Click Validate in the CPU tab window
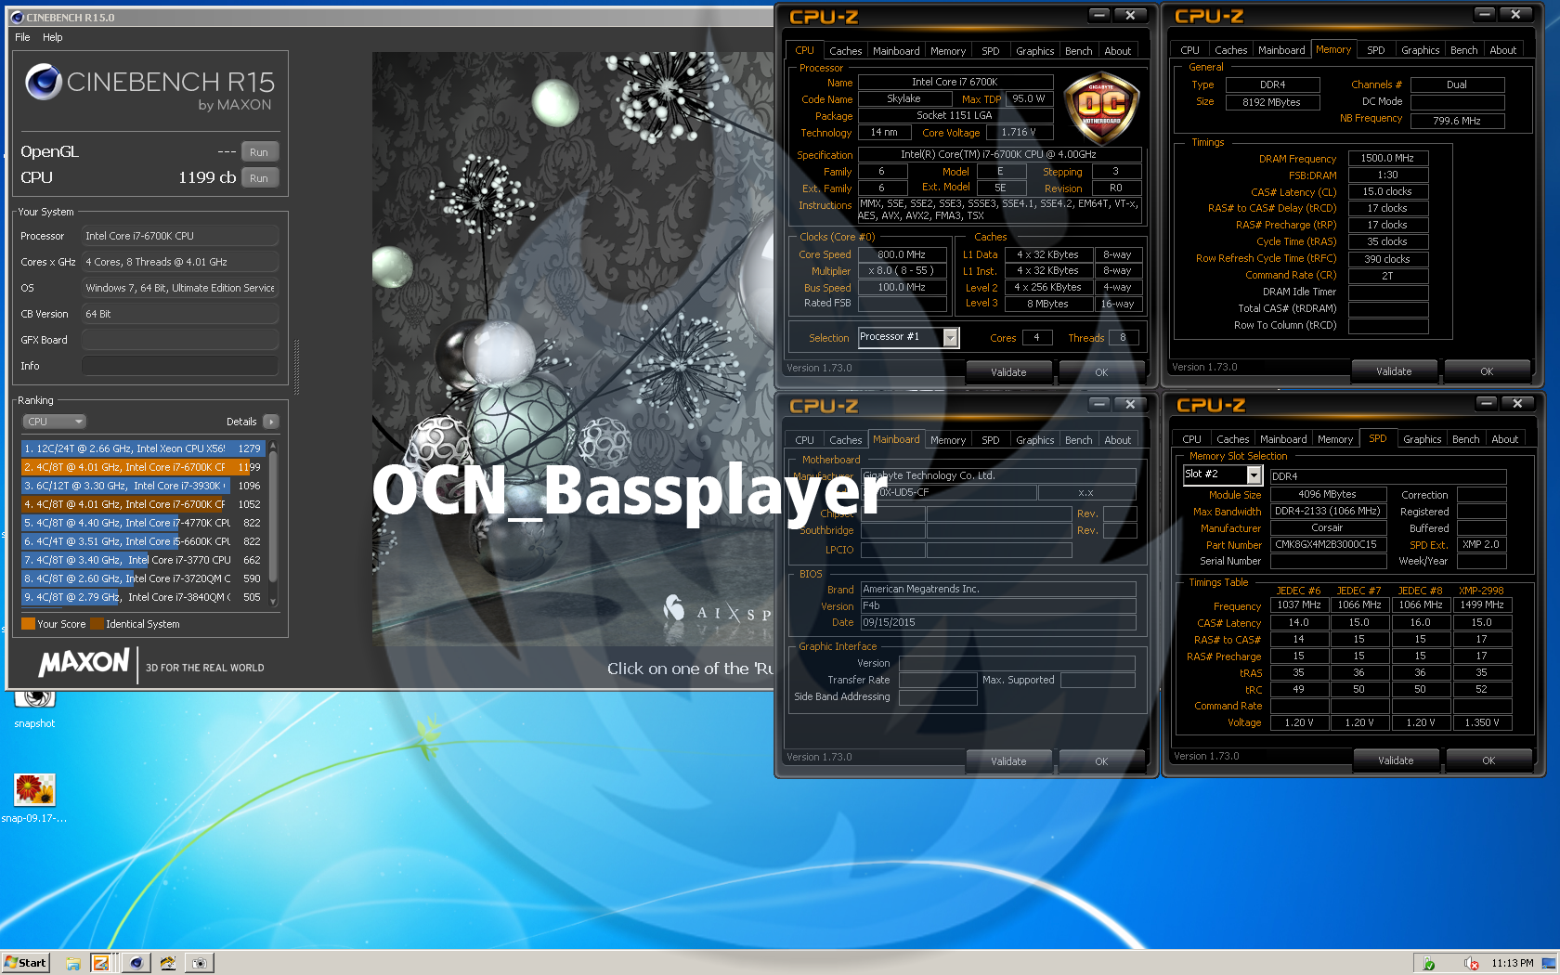The width and height of the screenshot is (1560, 975). pyautogui.click(x=1008, y=372)
